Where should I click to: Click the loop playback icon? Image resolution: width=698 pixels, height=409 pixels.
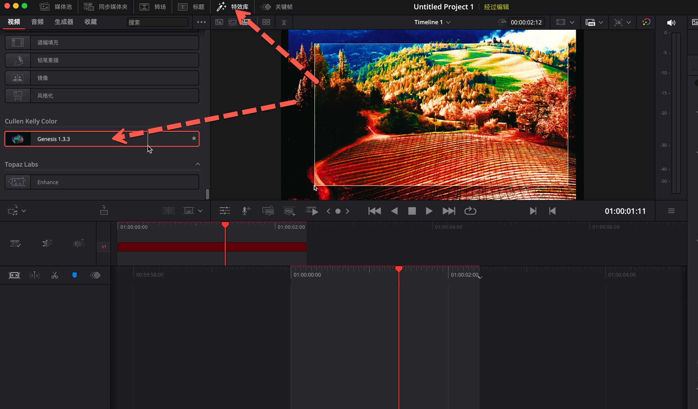(x=470, y=211)
